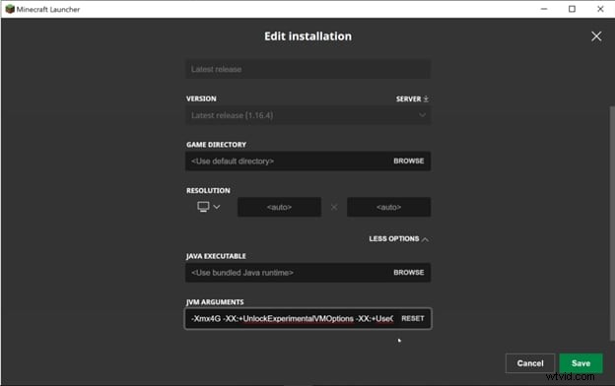This screenshot has width=615, height=386.
Task: Open the Version dropdown showing Latest release (1.16.4)
Action: point(307,115)
